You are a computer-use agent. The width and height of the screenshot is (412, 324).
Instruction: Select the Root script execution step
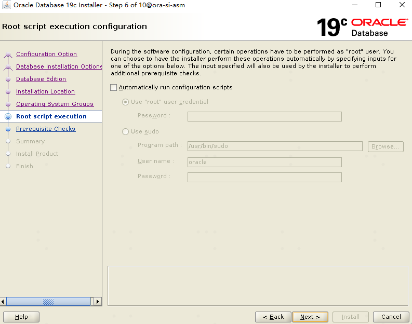click(51, 116)
